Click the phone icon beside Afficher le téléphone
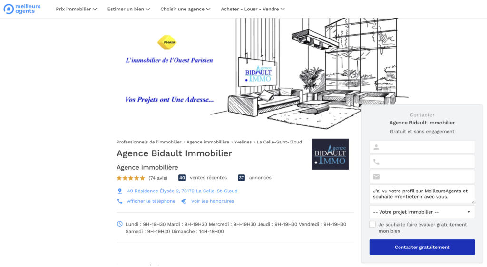 (119, 201)
